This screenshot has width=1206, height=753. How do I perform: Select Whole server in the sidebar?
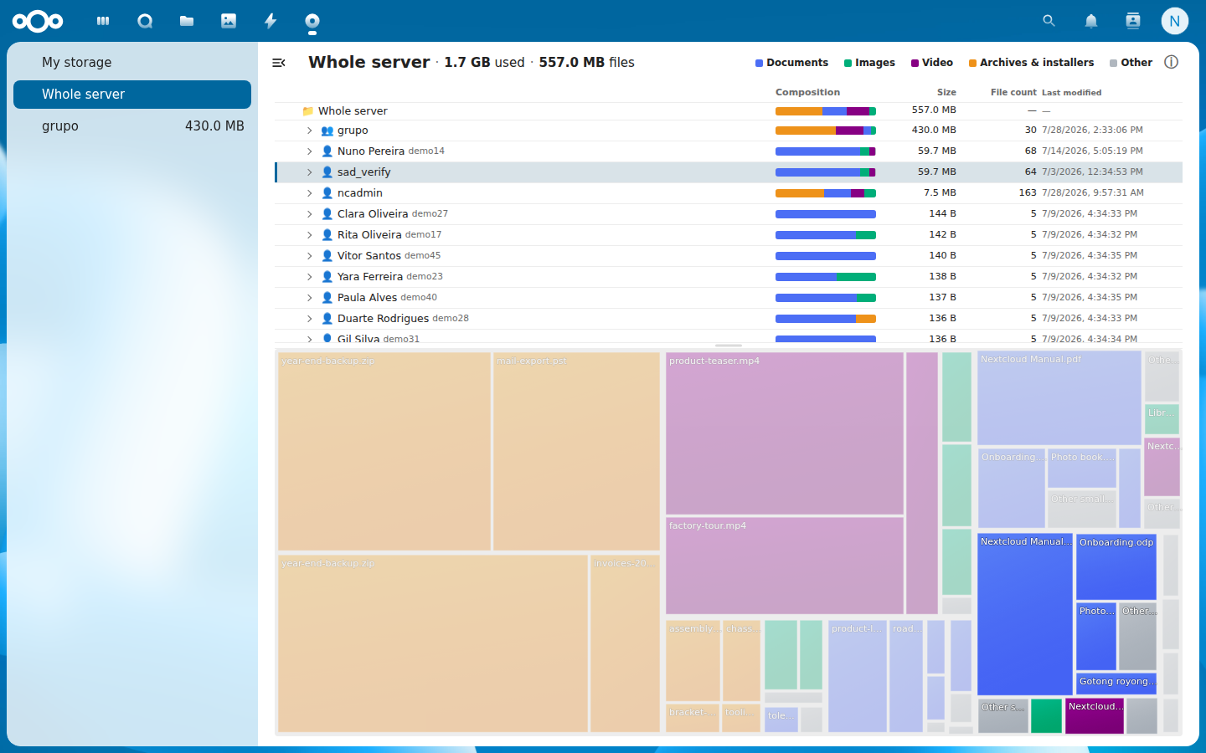(x=132, y=95)
